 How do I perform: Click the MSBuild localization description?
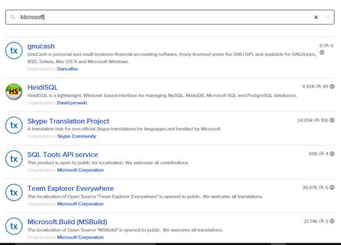coord(125,230)
